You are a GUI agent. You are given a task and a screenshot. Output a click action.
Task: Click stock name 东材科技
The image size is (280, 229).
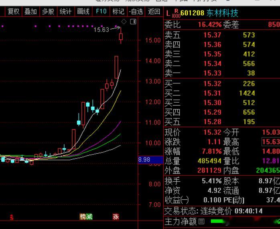[x=223, y=13]
